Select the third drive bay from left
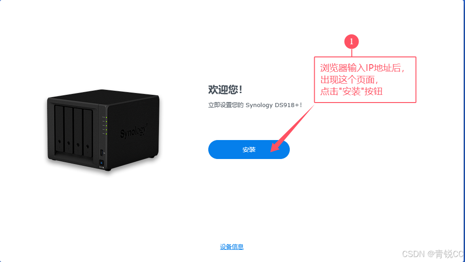The width and height of the screenshot is (465, 262). click(x=78, y=132)
